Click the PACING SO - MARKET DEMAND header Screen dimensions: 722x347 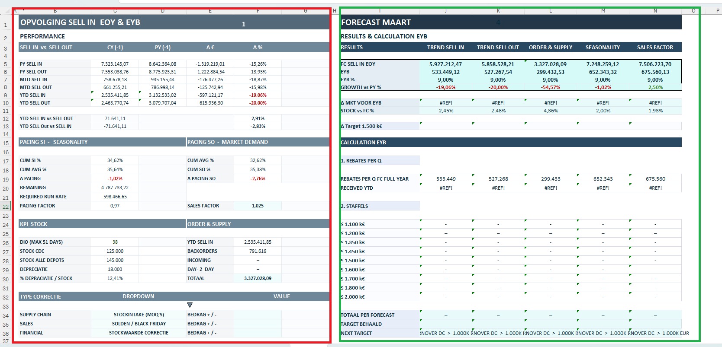click(258, 142)
